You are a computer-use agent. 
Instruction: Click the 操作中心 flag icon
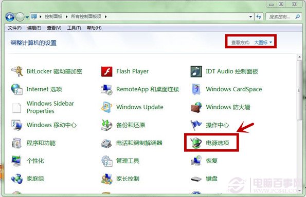pyautogui.click(x=196, y=125)
